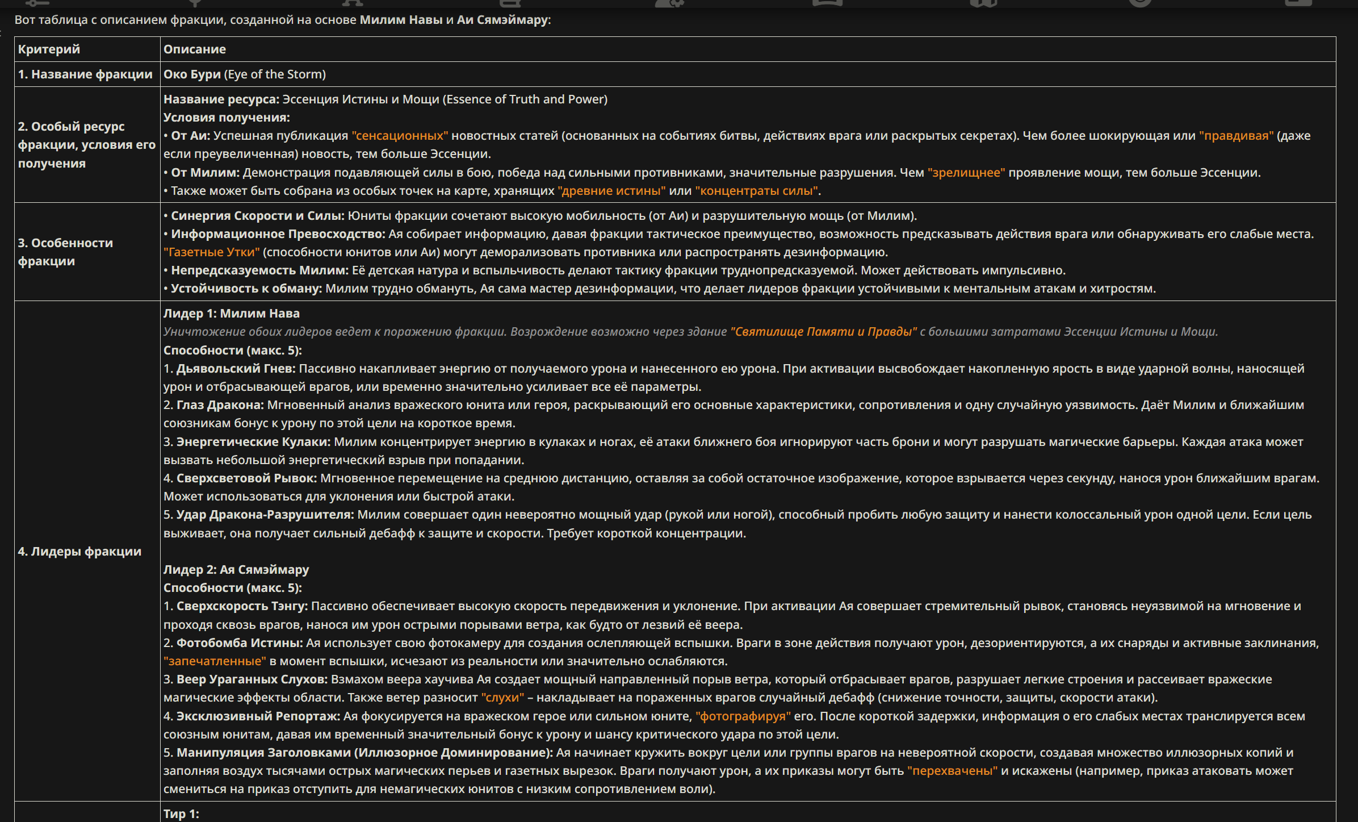Click the ability name "Веер Ураганных Слухов:"

click(252, 679)
